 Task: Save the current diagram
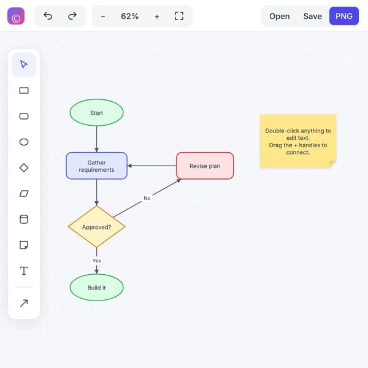(x=312, y=16)
